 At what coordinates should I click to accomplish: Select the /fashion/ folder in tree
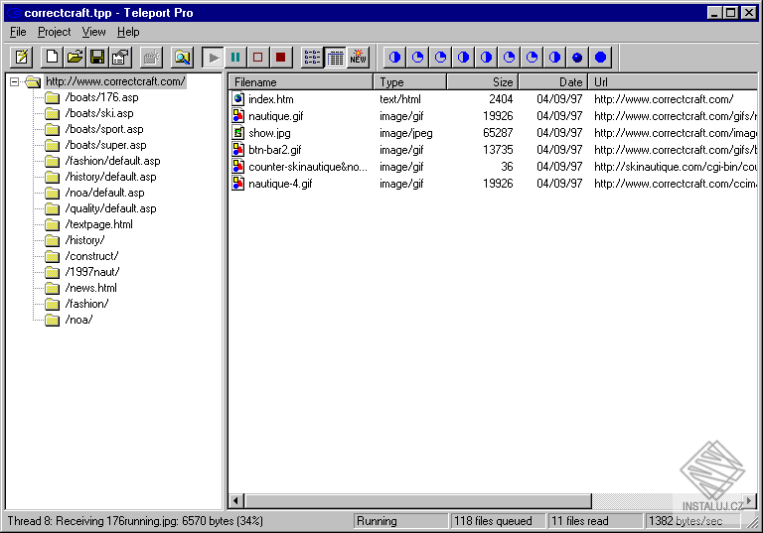(86, 304)
